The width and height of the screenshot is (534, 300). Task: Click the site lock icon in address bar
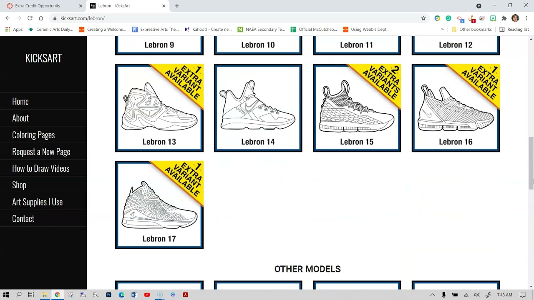coord(55,18)
